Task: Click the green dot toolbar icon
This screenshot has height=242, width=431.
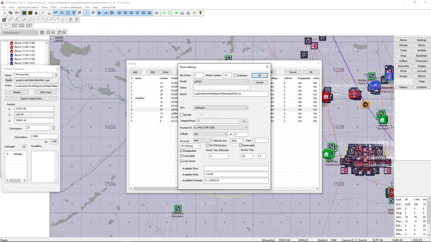Action: click(176, 13)
